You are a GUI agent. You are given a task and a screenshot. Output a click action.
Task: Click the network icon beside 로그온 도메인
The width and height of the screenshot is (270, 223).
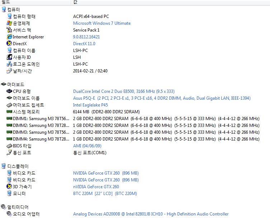pyautogui.click(x=9, y=64)
